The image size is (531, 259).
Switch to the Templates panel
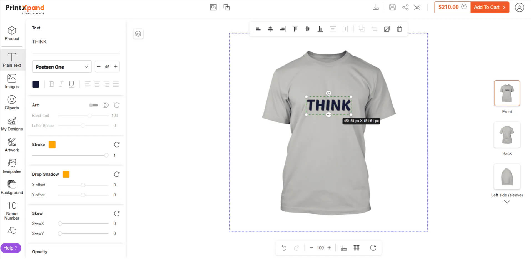12,166
